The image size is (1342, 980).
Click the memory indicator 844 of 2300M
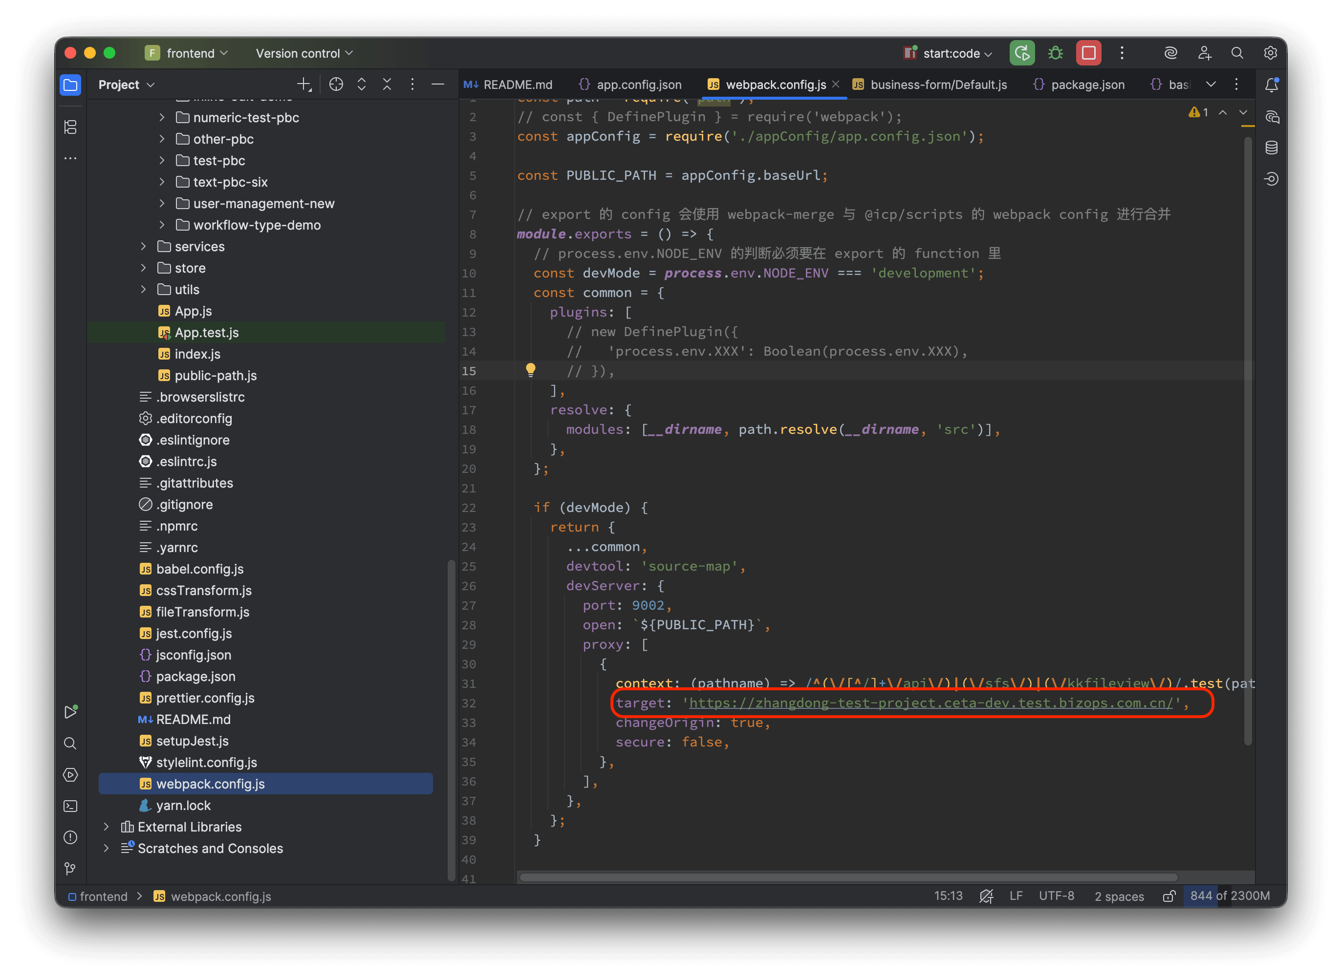1229,896
